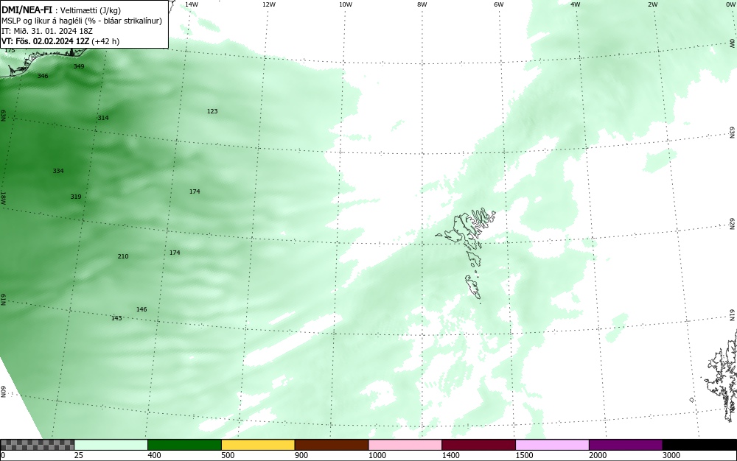Click the 4W longitude label
Viewport: 737px width, 461px height.
[576, 4]
